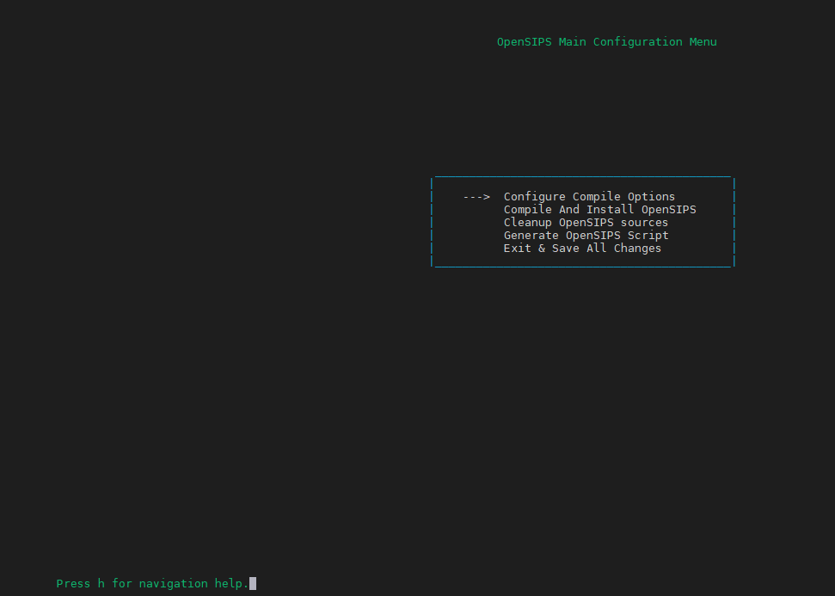The image size is (835, 596).
Task: Click the word 'Install' in the menu
Action: tap(610, 210)
